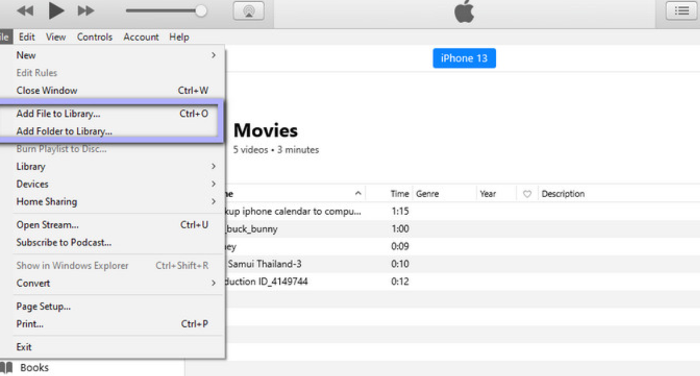The height and width of the screenshot is (376, 700).
Task: Select the buck_bunny video row
Action: click(462, 229)
